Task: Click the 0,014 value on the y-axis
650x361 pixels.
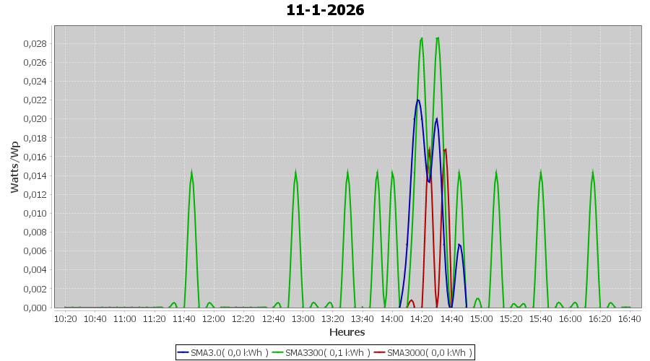Action: pyautogui.click(x=35, y=175)
